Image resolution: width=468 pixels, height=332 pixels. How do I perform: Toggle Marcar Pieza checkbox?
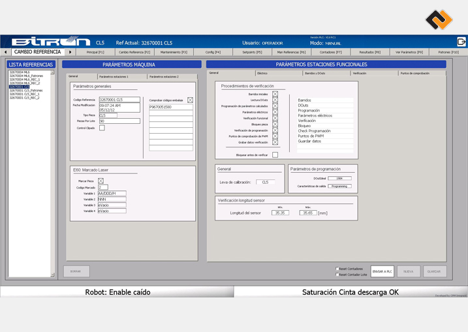(x=101, y=181)
